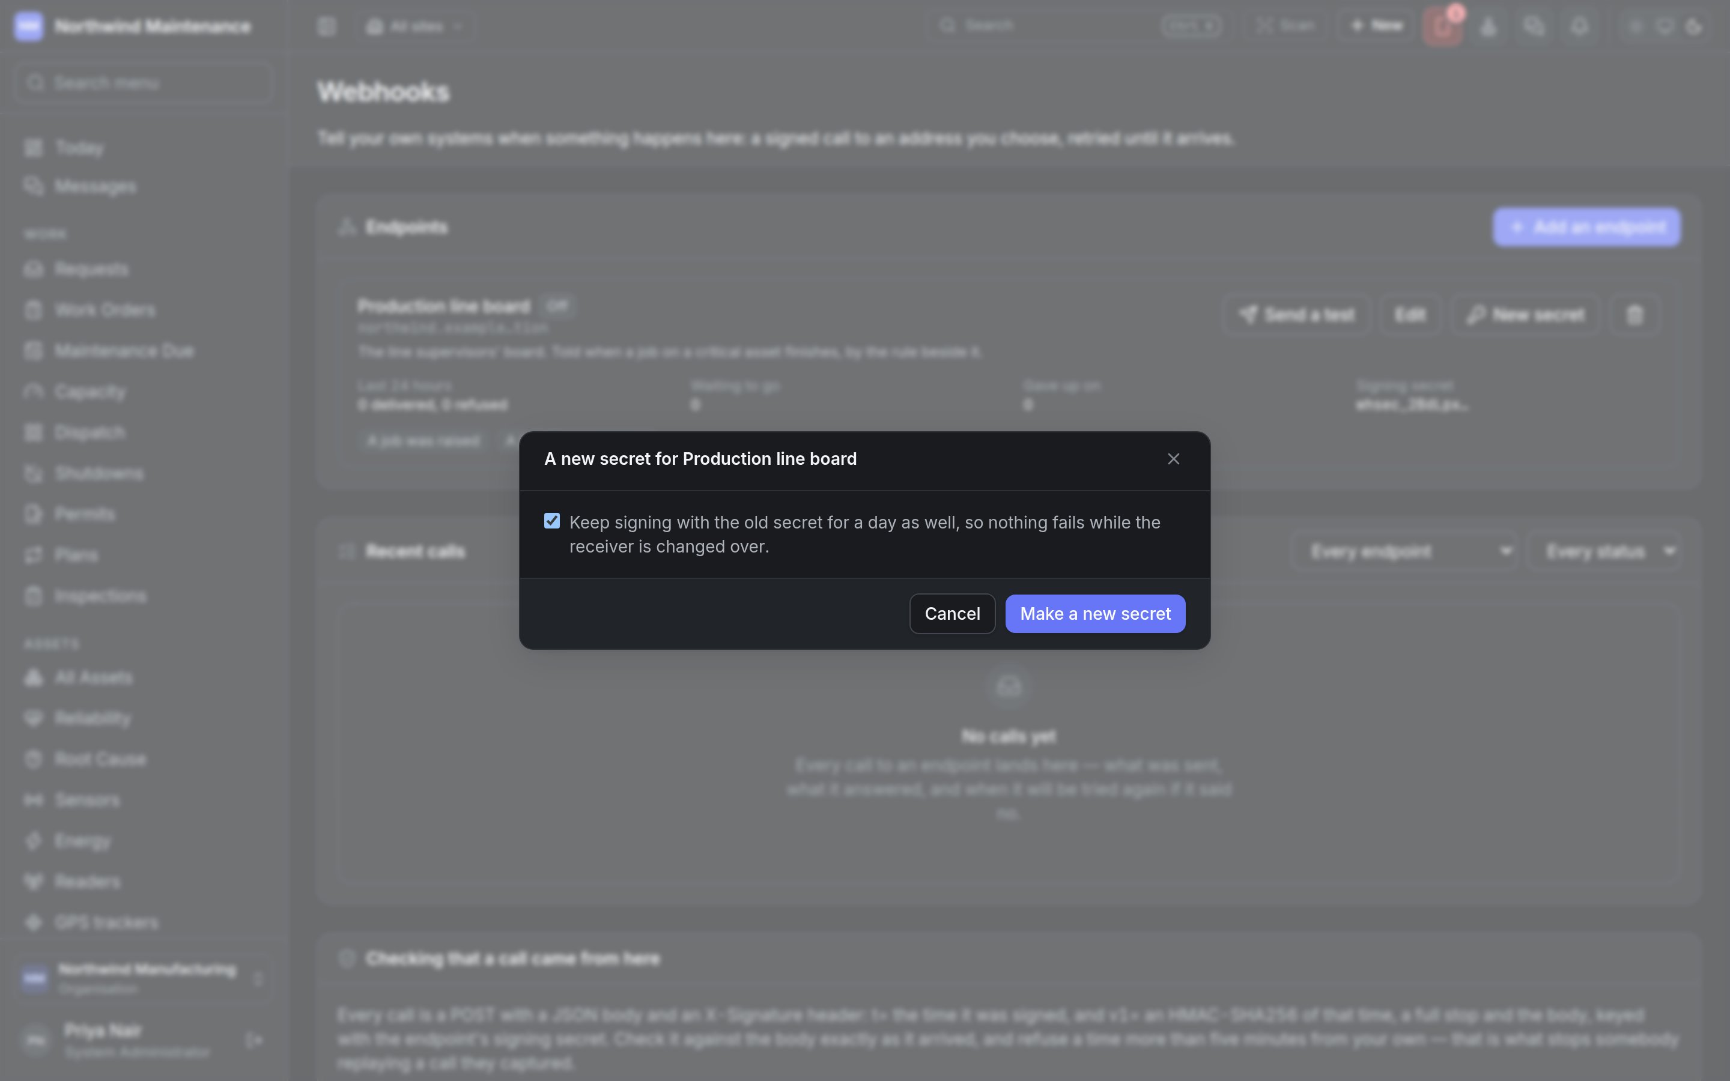The height and width of the screenshot is (1081, 1730).
Task: Open Permits in the sidebar
Action: point(143,514)
